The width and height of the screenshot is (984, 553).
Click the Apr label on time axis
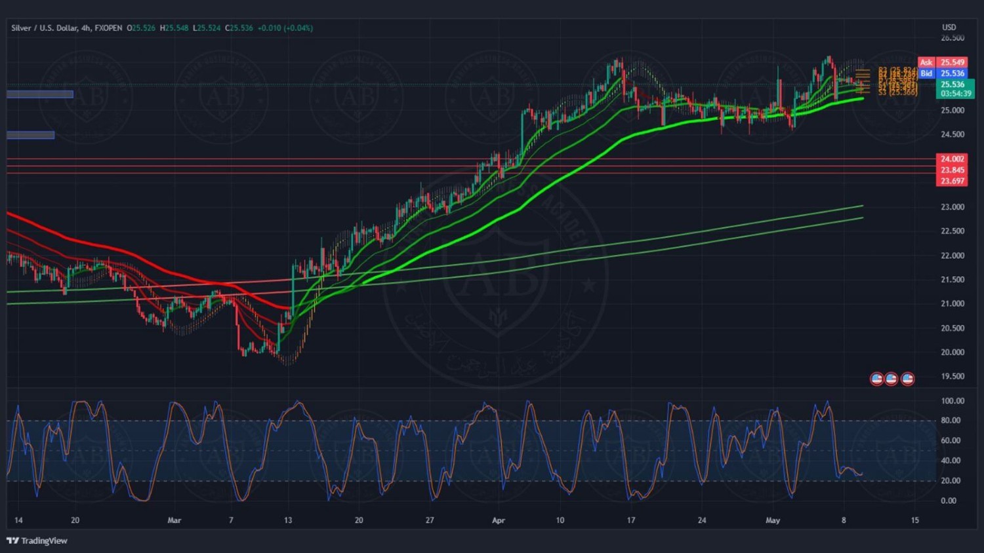pyautogui.click(x=499, y=521)
